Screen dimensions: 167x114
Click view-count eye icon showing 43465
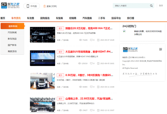click(x=80, y=87)
